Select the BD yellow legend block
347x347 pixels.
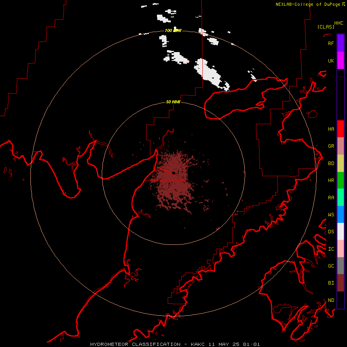[x=340, y=163]
